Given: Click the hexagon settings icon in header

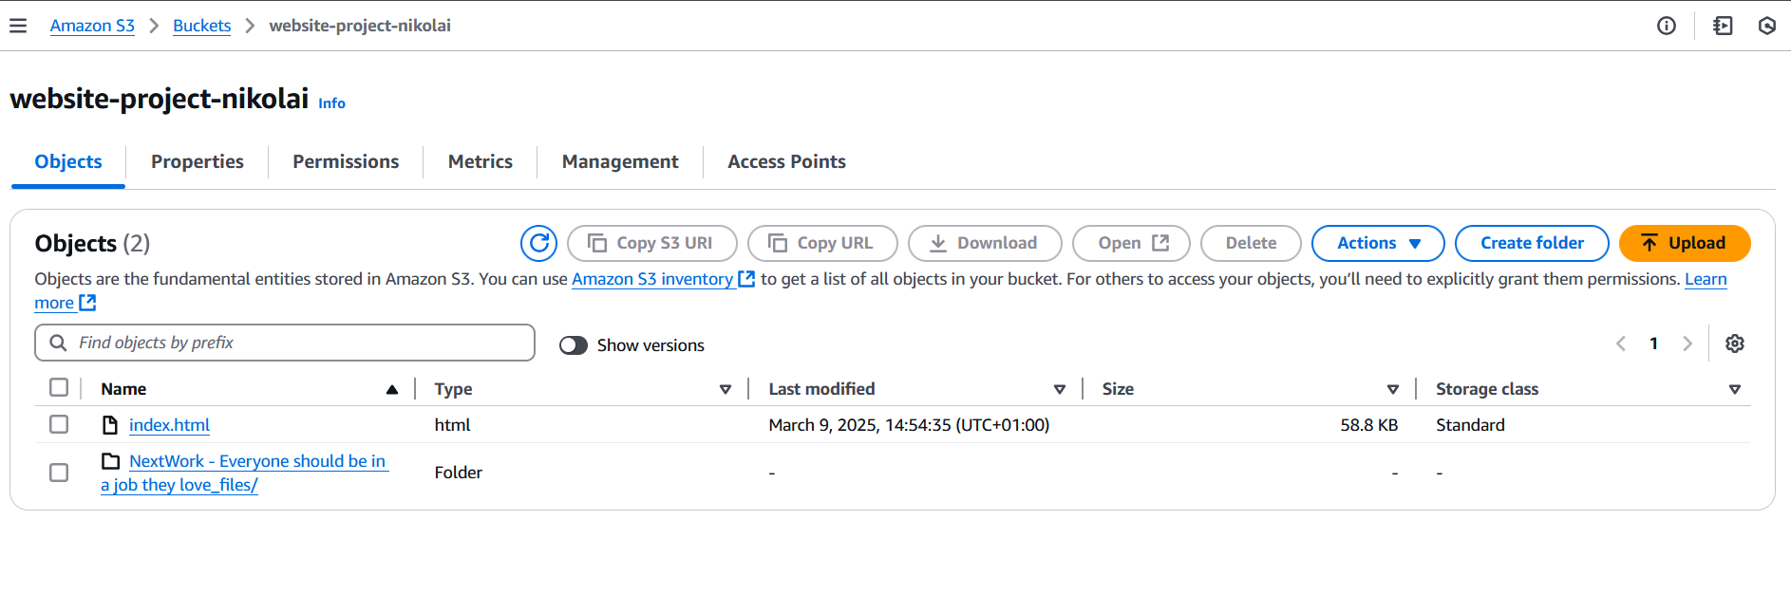Looking at the screenshot, I should coord(1767,26).
